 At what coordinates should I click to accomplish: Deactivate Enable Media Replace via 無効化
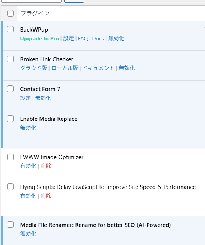(28, 128)
